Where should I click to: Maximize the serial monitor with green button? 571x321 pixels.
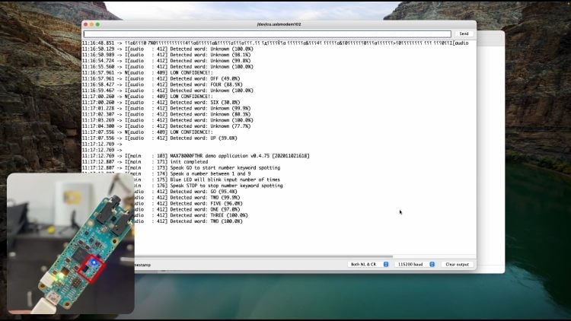(97, 24)
